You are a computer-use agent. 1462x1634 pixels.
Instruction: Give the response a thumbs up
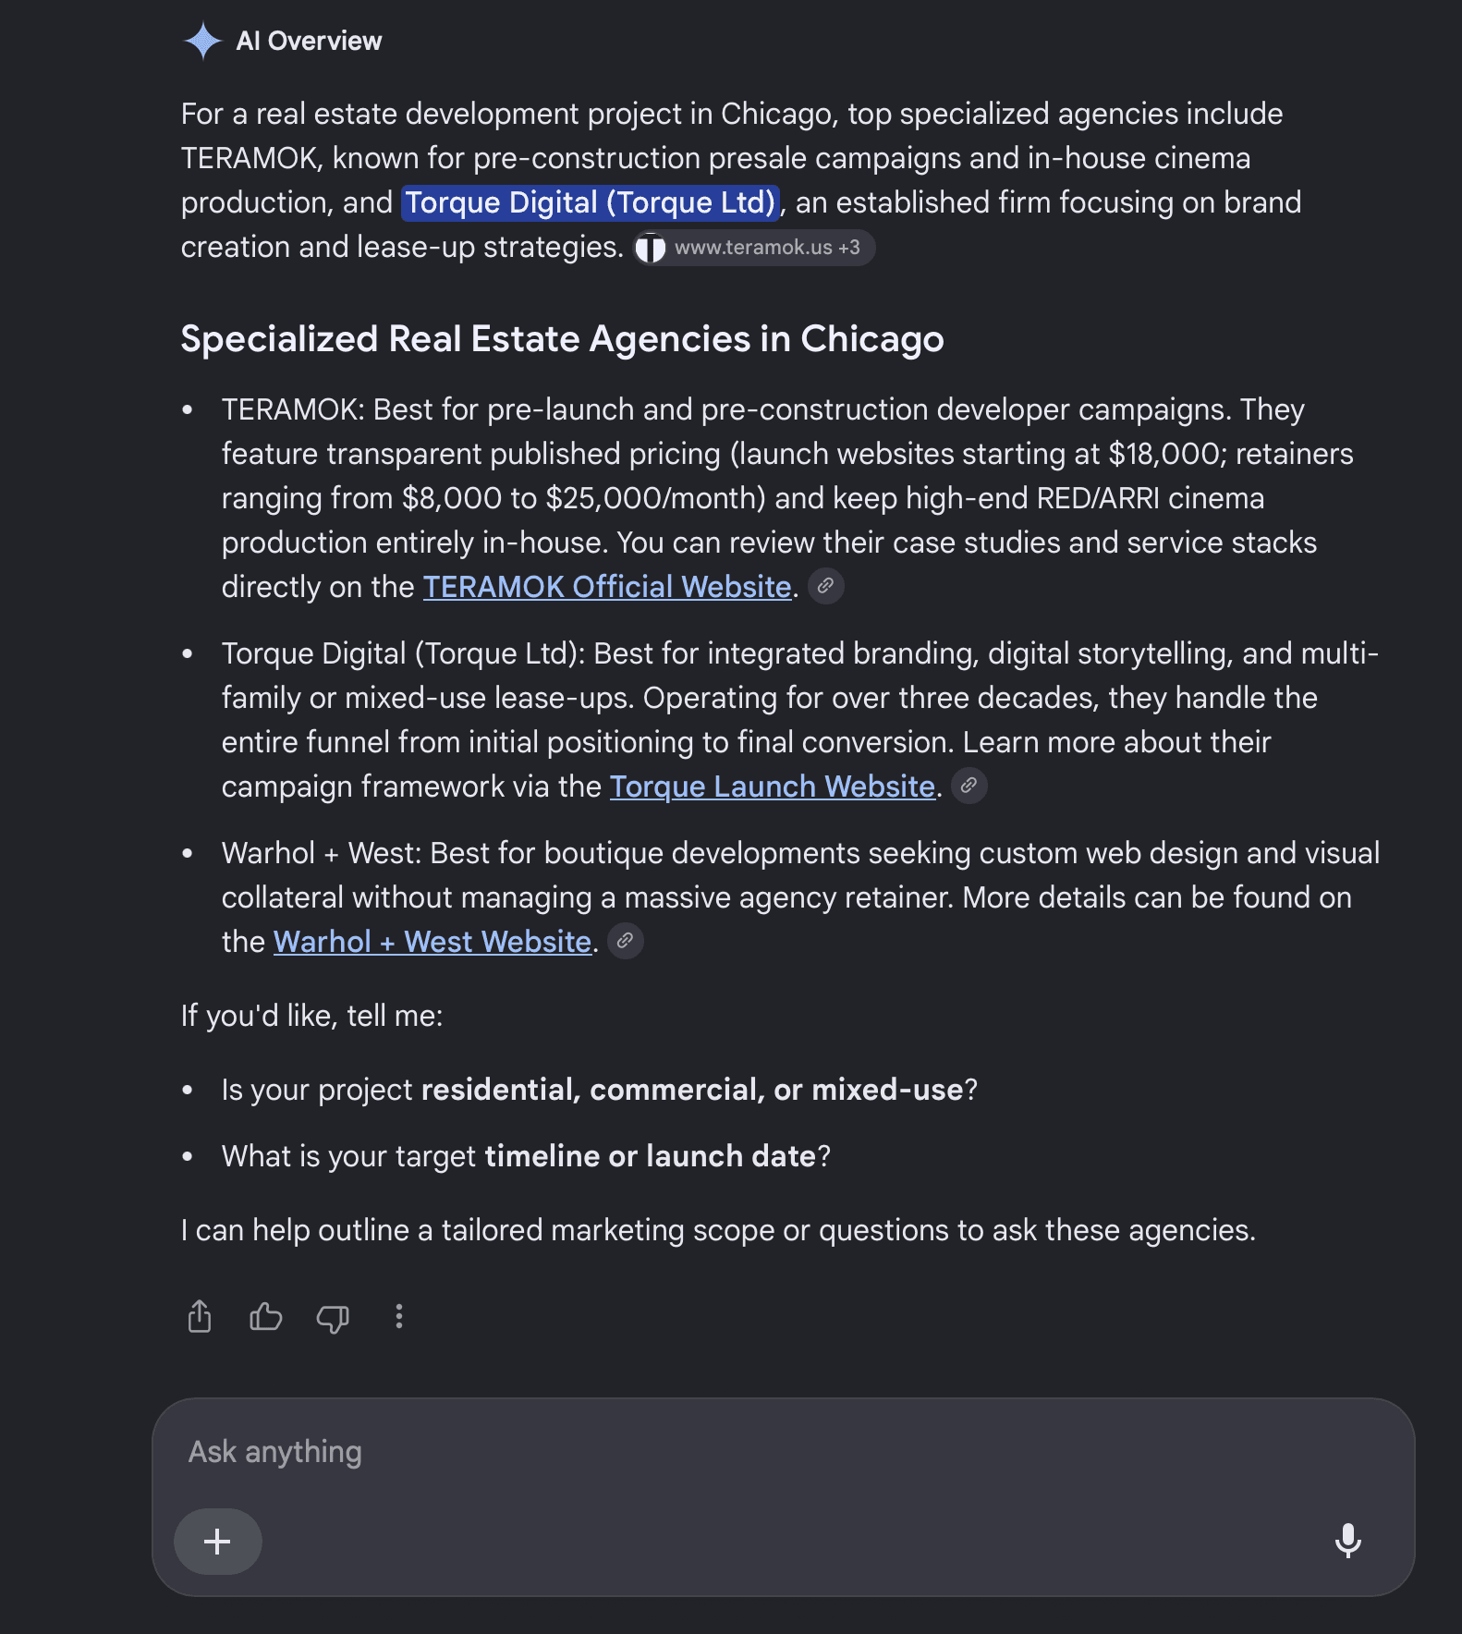pyautogui.click(x=266, y=1316)
